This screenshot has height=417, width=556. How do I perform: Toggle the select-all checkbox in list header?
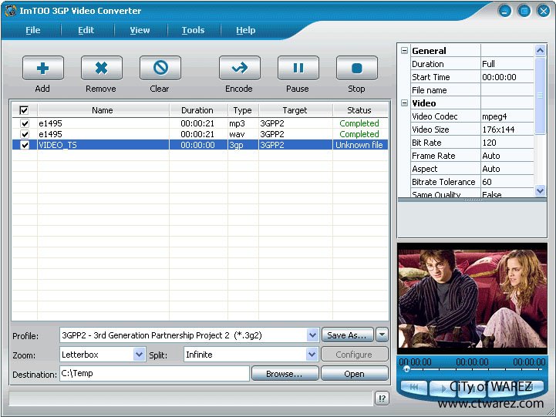tap(24, 110)
